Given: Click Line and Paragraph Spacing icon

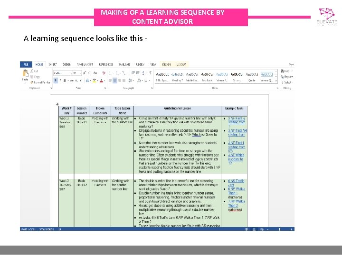Looking at the screenshot, I should pos(130,80).
